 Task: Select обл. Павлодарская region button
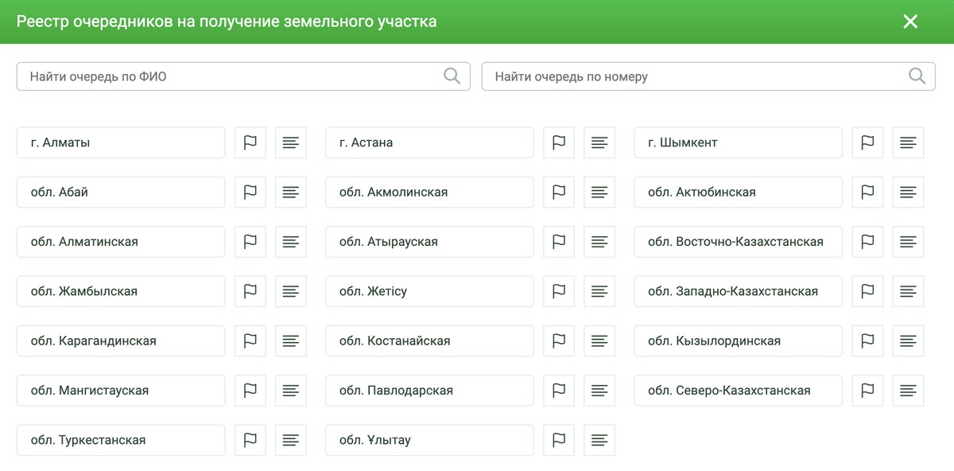pos(430,391)
